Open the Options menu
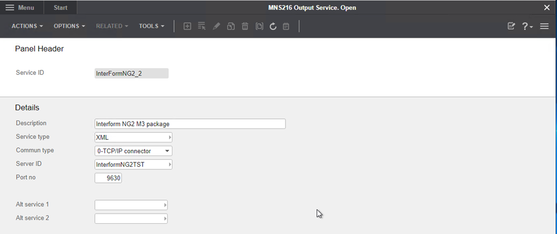 click(69, 26)
